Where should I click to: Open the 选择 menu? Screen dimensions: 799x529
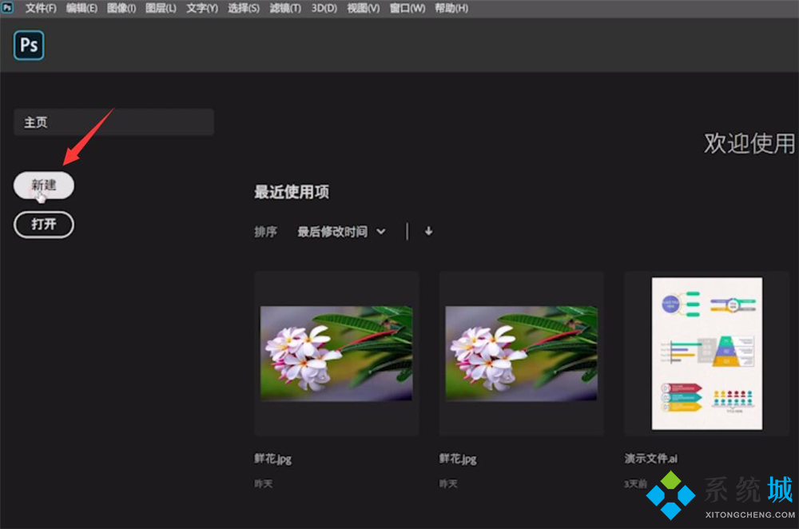click(243, 8)
